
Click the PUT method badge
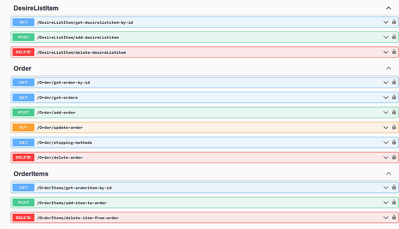point(24,127)
